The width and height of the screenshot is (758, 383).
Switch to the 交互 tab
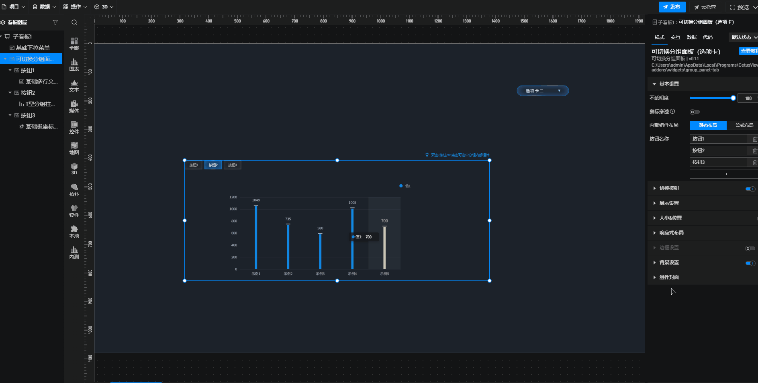pyautogui.click(x=675, y=37)
